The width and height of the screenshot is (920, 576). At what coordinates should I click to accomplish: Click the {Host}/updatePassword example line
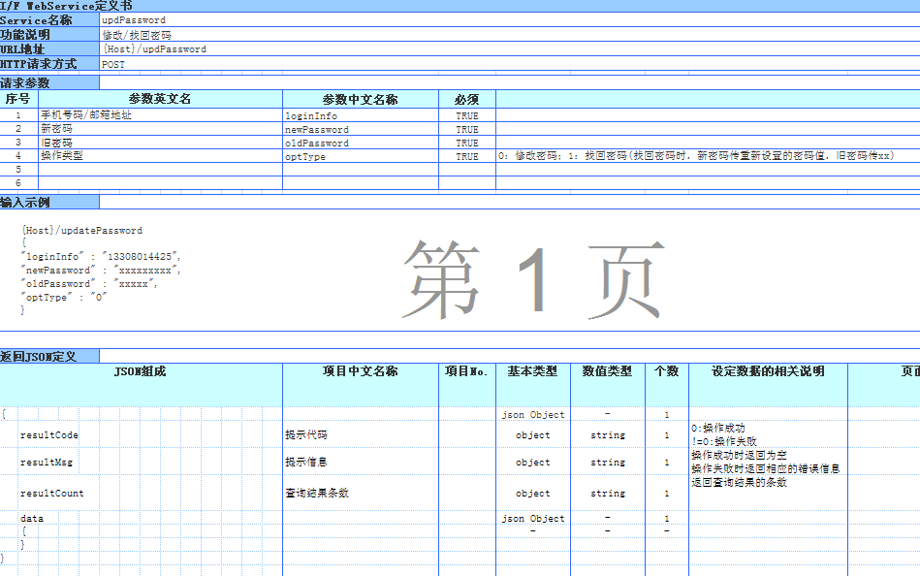[x=82, y=230]
